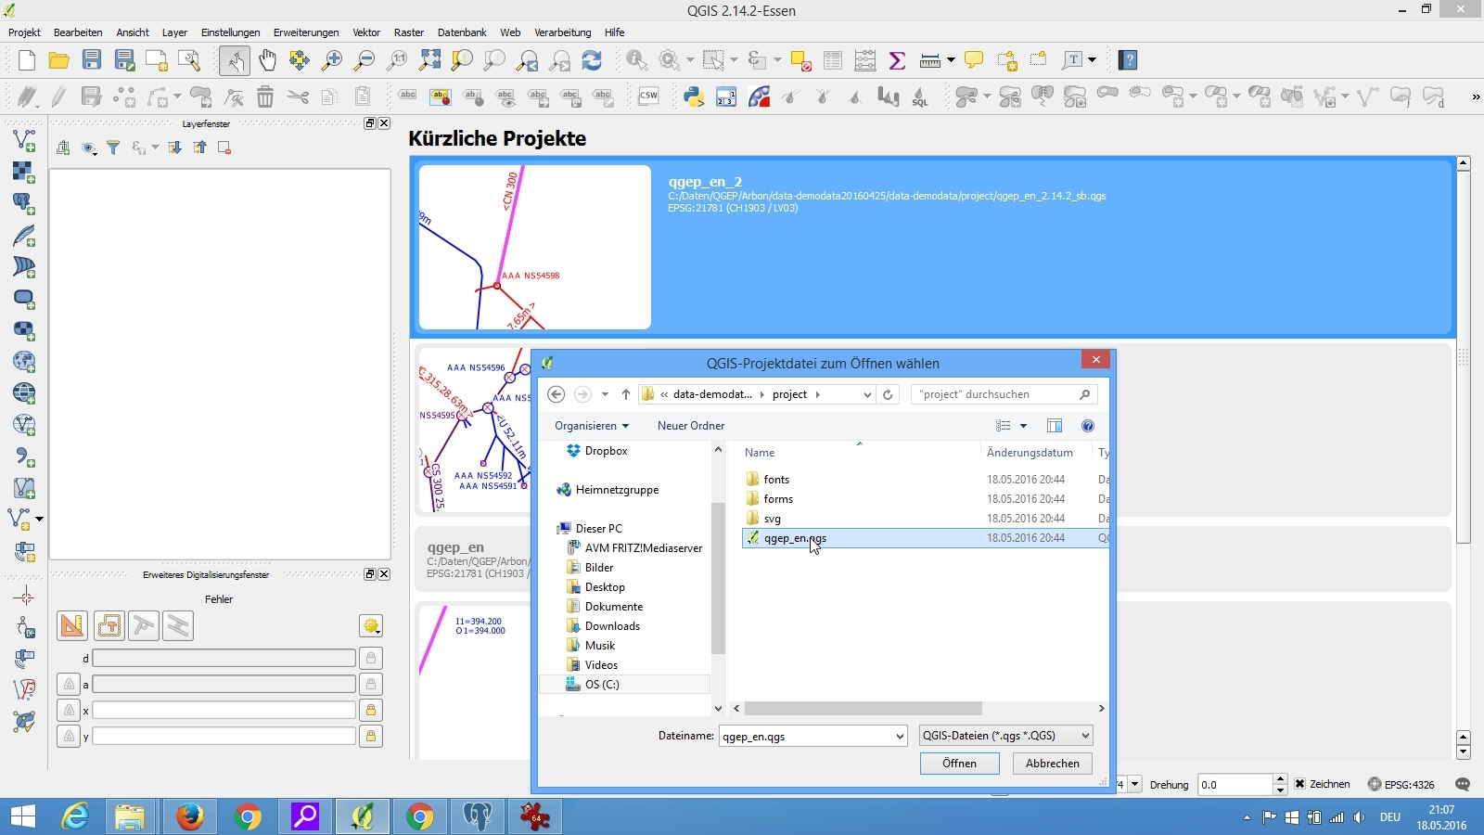This screenshot has width=1484, height=835.
Task: Open the Vektor menu
Action: point(366,32)
